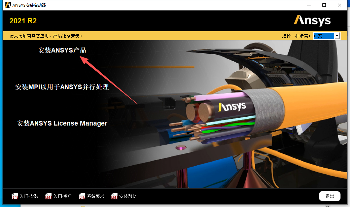Open the 安装帮助 PDF document
This screenshot has width=350, height=207.
[127, 196]
